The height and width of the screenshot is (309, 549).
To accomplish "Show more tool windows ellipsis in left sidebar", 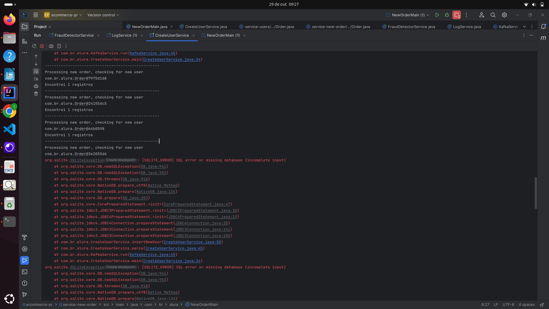I will (25, 53).
